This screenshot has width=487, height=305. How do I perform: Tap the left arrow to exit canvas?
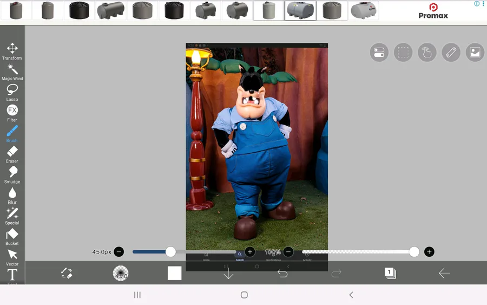(444, 273)
